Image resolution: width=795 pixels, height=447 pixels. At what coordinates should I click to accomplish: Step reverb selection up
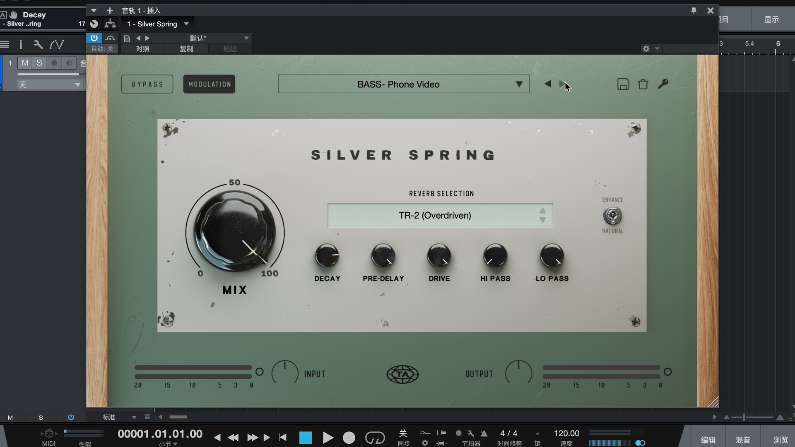tap(543, 211)
